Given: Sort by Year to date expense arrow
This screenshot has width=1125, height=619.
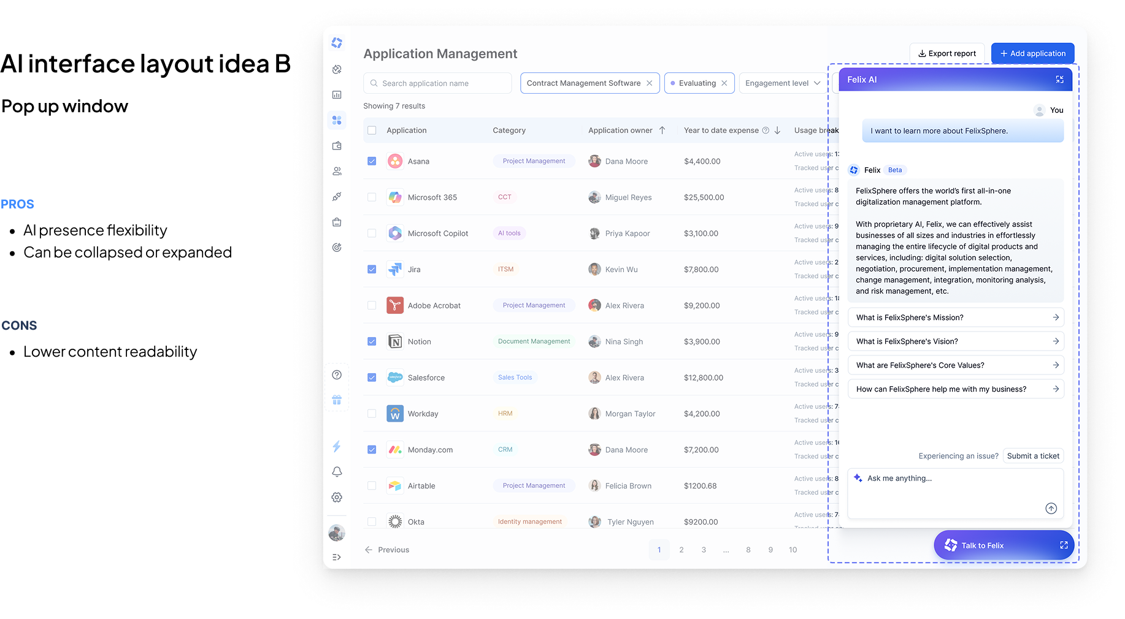Looking at the screenshot, I should pos(777,131).
